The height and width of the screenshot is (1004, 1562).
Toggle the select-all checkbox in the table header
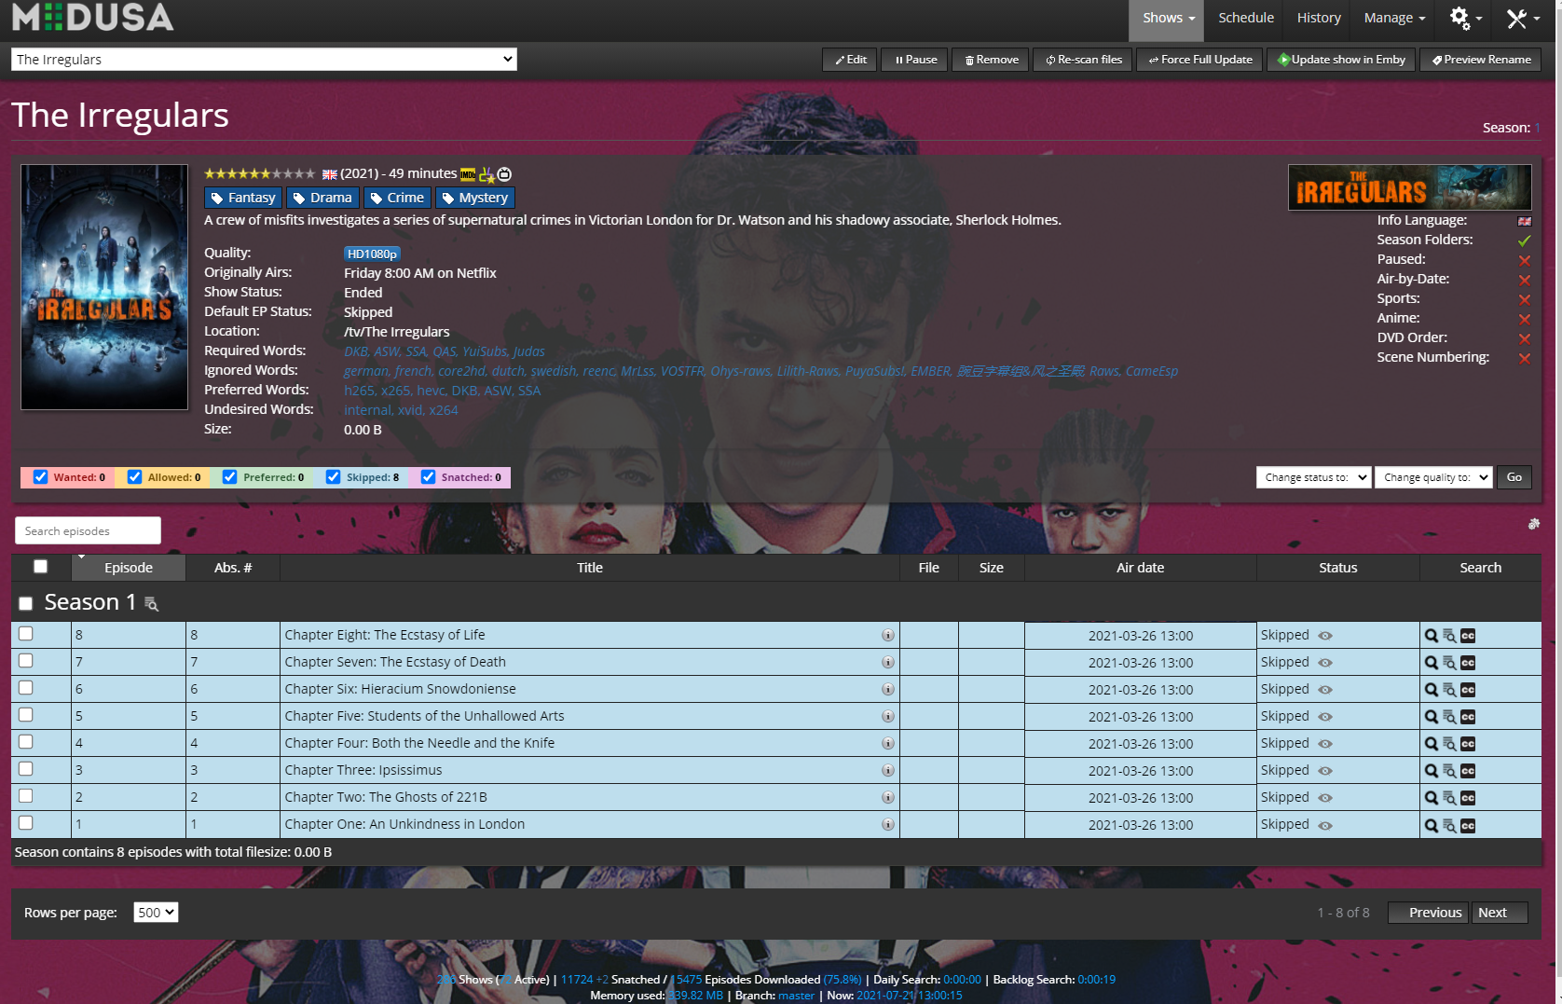pyautogui.click(x=40, y=566)
